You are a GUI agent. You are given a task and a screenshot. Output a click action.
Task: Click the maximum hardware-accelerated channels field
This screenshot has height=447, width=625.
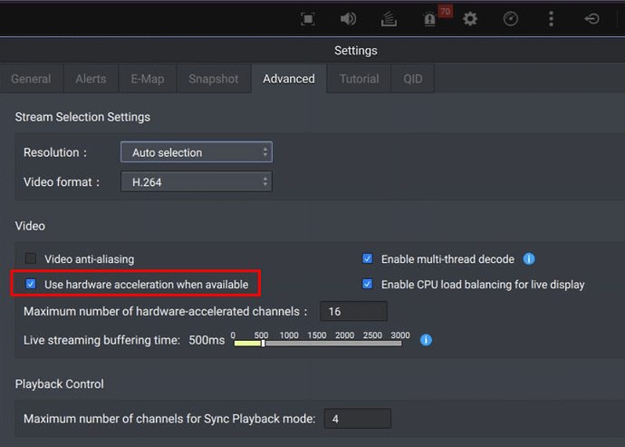click(352, 311)
